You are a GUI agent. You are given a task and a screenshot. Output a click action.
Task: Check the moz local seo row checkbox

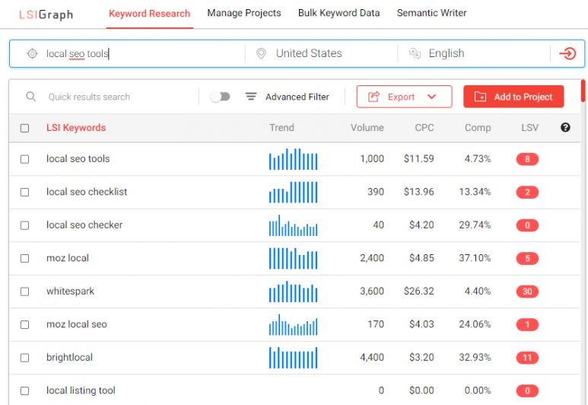[25, 324]
